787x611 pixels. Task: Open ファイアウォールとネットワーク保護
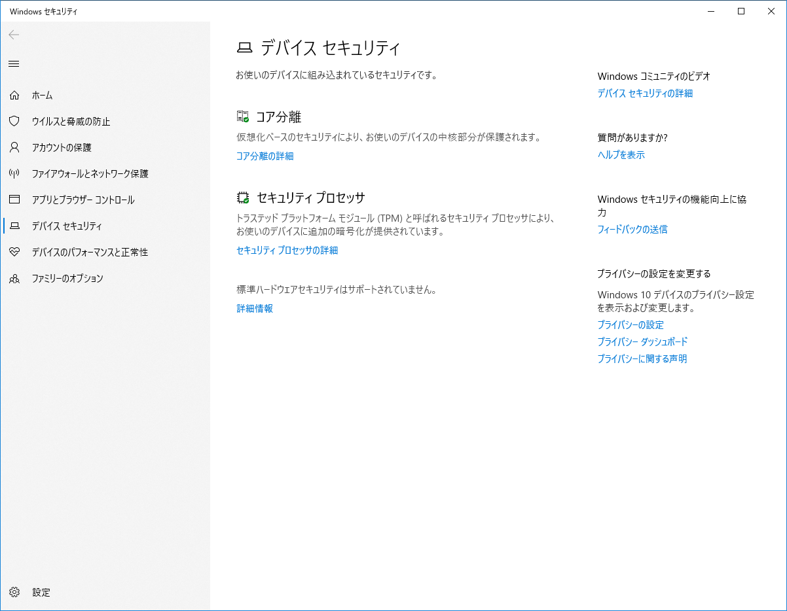coord(90,174)
